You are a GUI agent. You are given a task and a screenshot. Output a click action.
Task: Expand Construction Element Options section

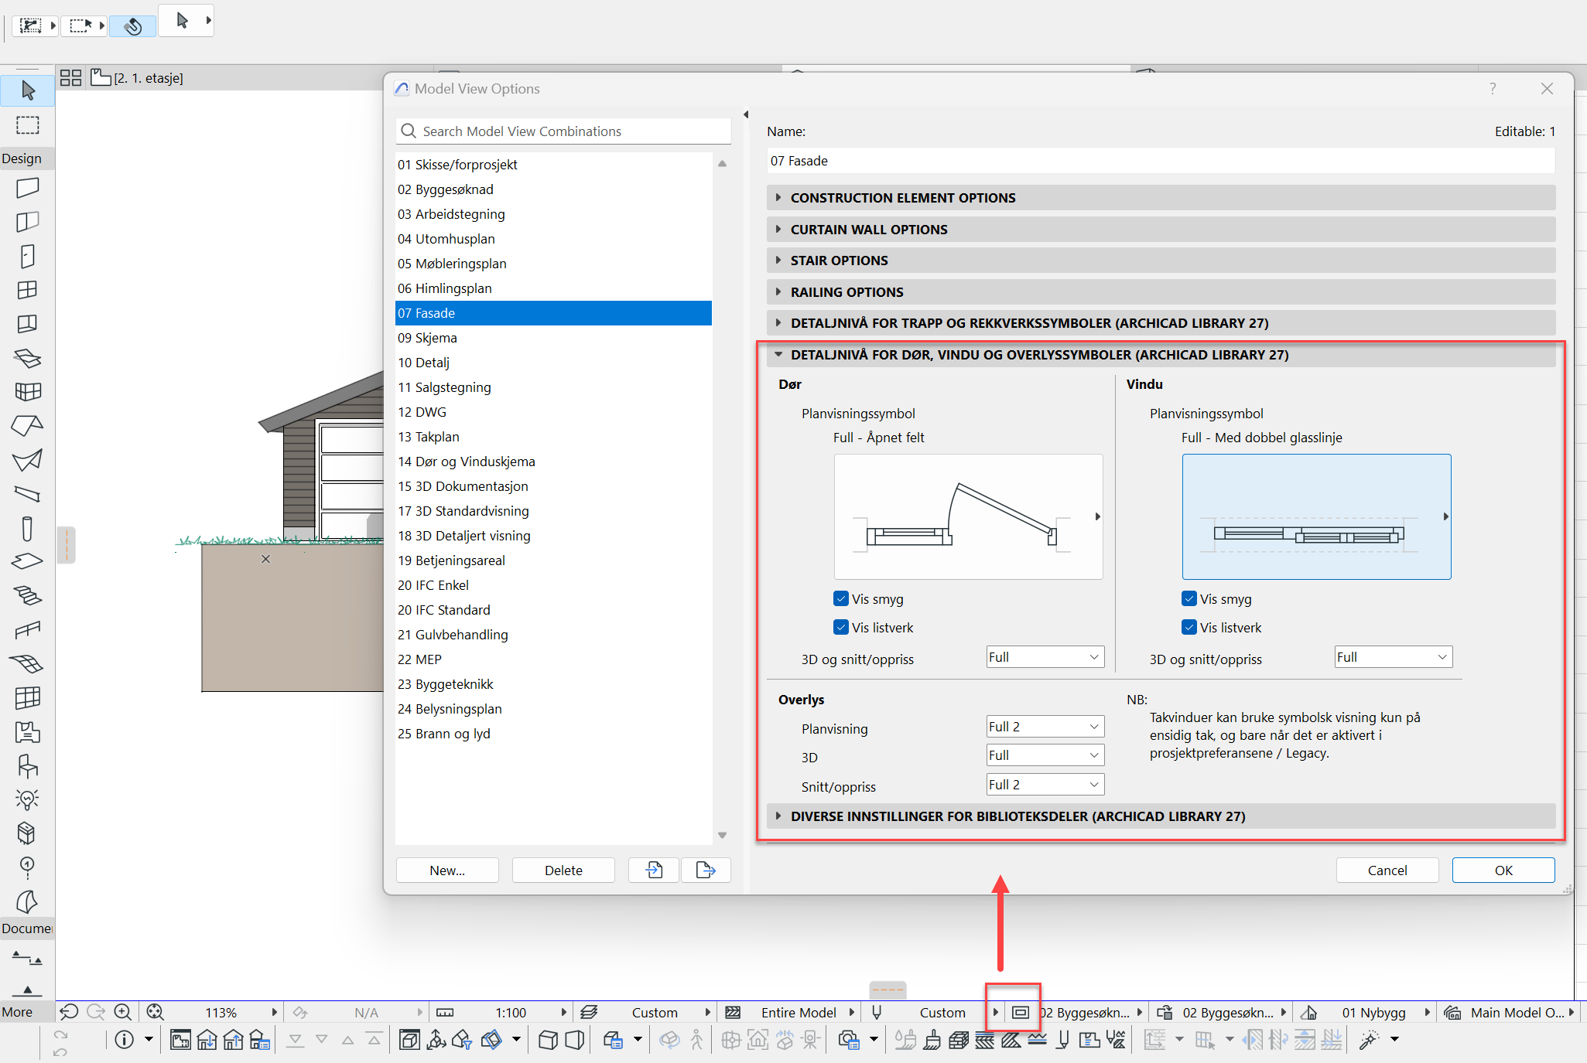tap(902, 198)
